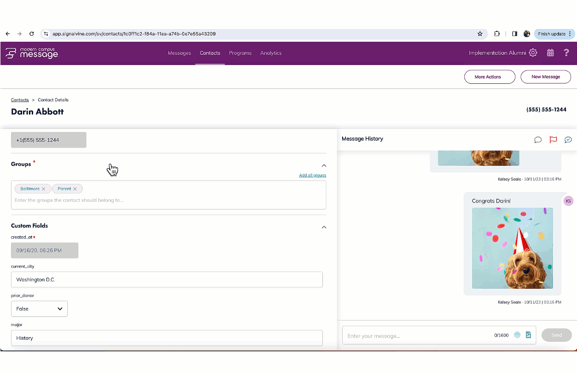
Task: Click the browser forward arrow
Action: (x=19, y=34)
